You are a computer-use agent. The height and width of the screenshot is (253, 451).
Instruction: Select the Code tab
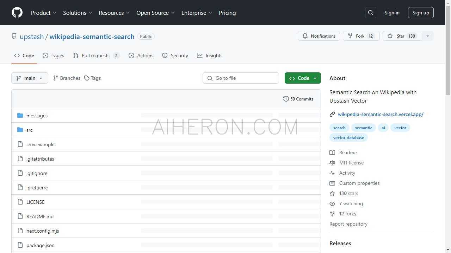pos(24,56)
